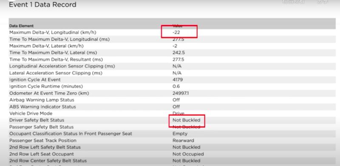Screen dimensions: 340x166
Task: Click the Ignition Cycle Runtime 0.6 value
Action: pyautogui.click(x=176, y=87)
